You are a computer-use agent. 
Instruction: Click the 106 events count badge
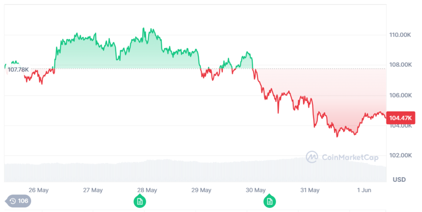(x=23, y=201)
